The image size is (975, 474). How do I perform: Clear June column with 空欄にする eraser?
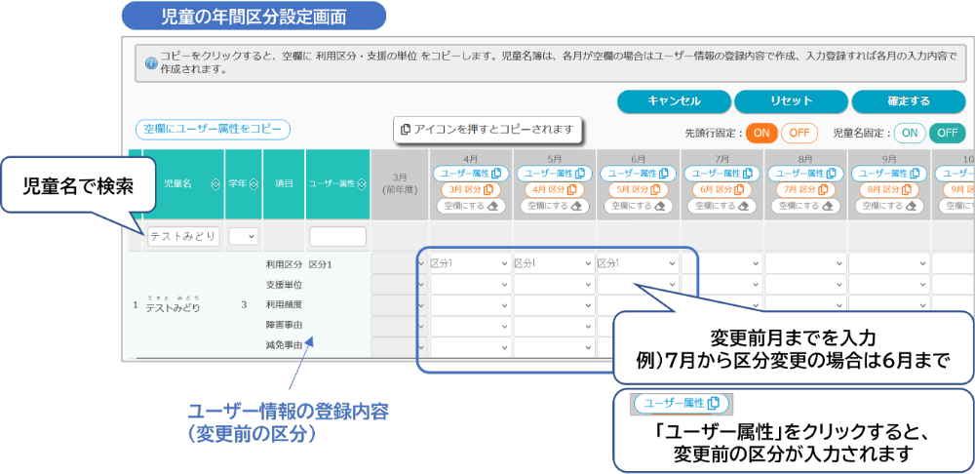coord(638,206)
